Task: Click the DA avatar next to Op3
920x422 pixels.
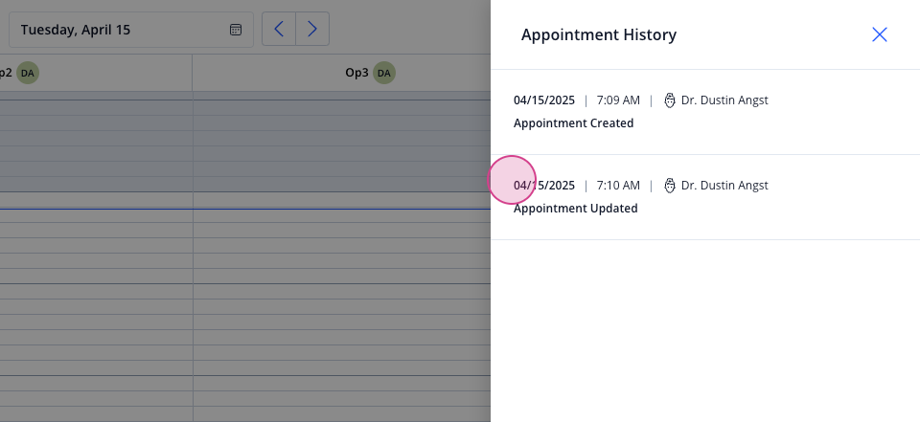Action: click(384, 74)
